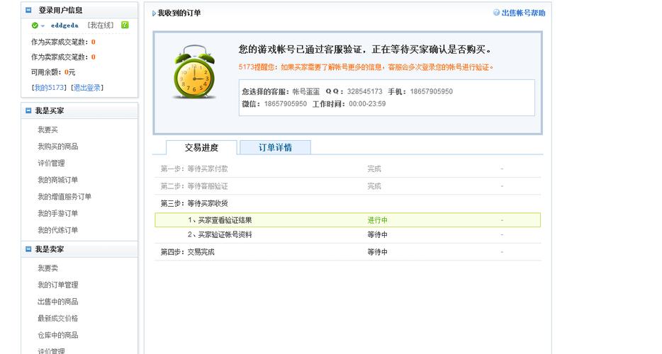Screen dimensions: 662x354
Task: Open the online status dropdown arrow
Action: pyautogui.click(x=43, y=26)
